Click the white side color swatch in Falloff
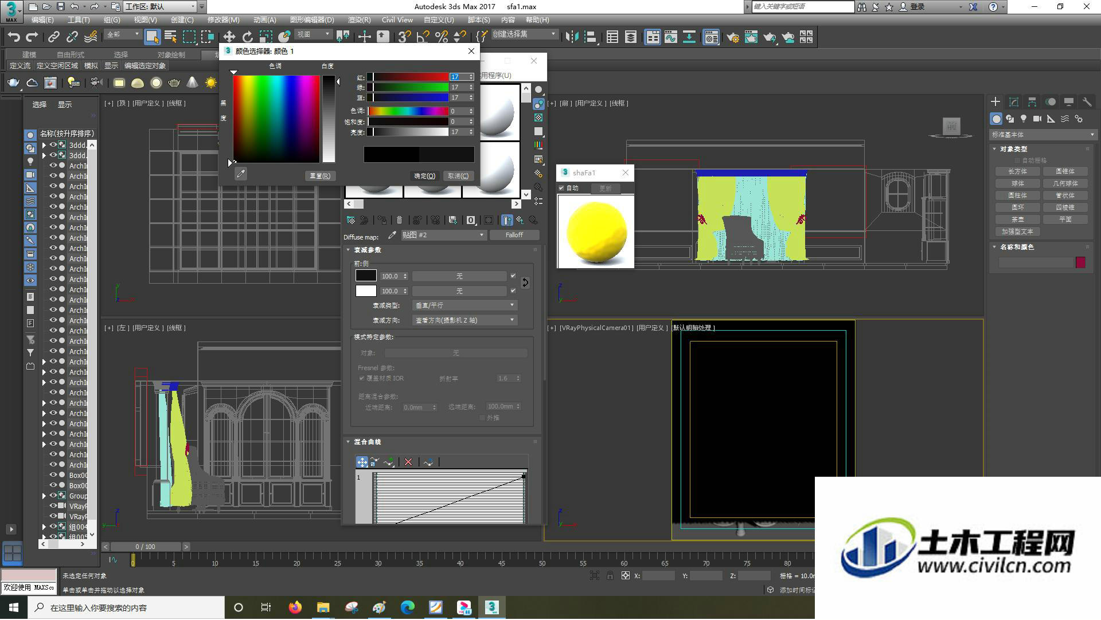This screenshot has height=620, width=1101. coord(366,291)
